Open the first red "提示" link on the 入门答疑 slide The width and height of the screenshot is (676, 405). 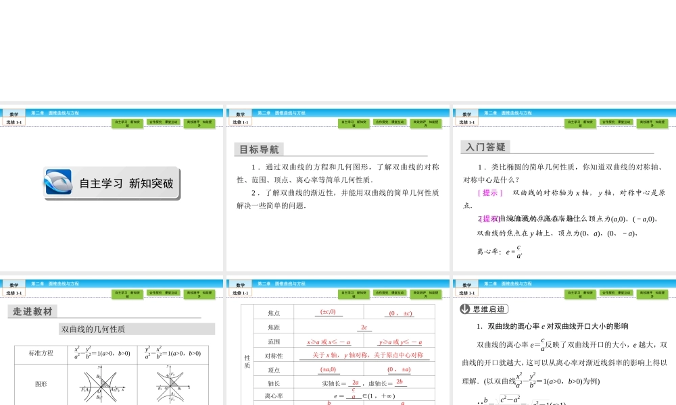(x=489, y=192)
